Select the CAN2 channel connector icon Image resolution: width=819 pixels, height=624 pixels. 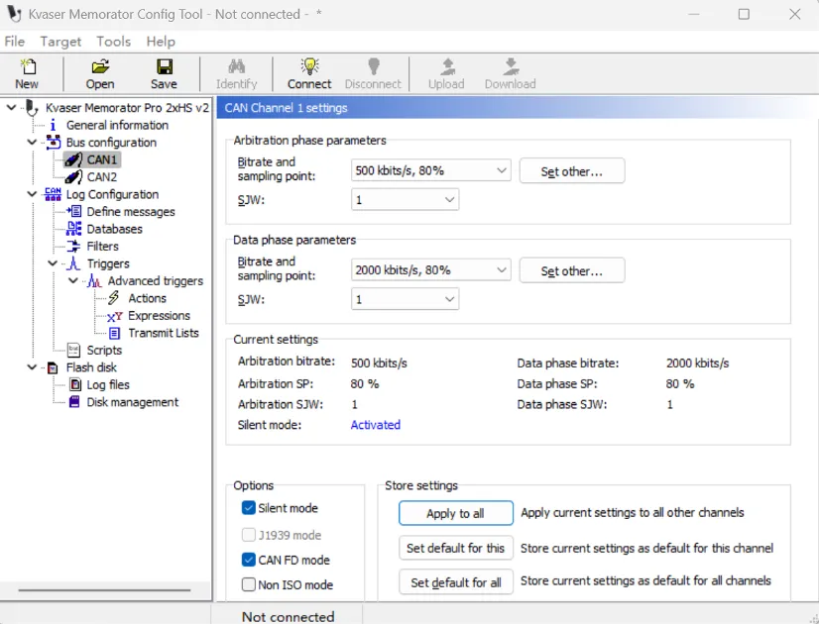pos(73,177)
